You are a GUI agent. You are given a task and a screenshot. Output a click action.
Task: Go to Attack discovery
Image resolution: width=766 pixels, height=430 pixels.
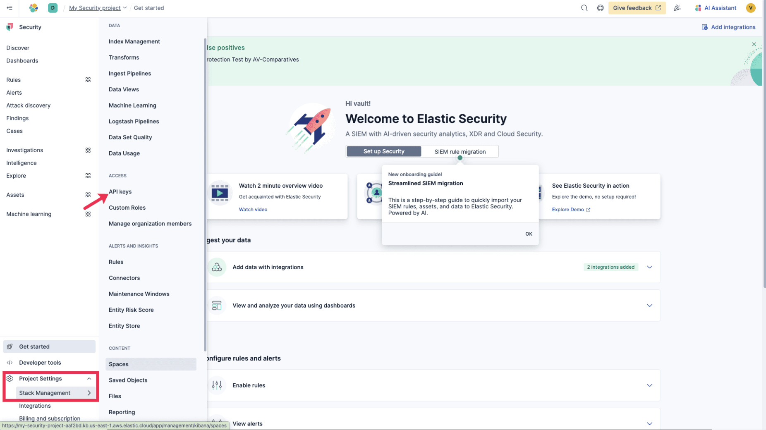pyautogui.click(x=29, y=105)
